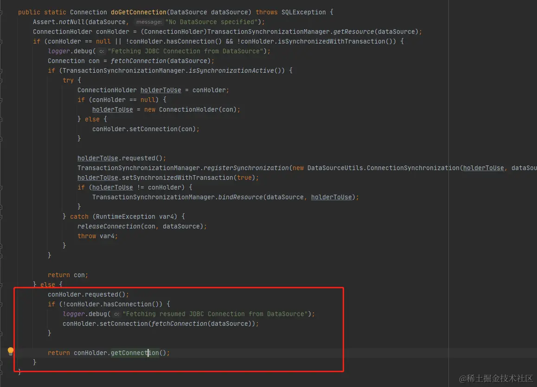Image resolution: width=537 pixels, height=387 pixels.
Task: Click isSynchronizedWithTransaction() in the if condition
Action: (x=318, y=41)
